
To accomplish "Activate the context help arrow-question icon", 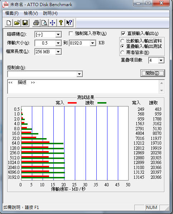I will 69,23.
